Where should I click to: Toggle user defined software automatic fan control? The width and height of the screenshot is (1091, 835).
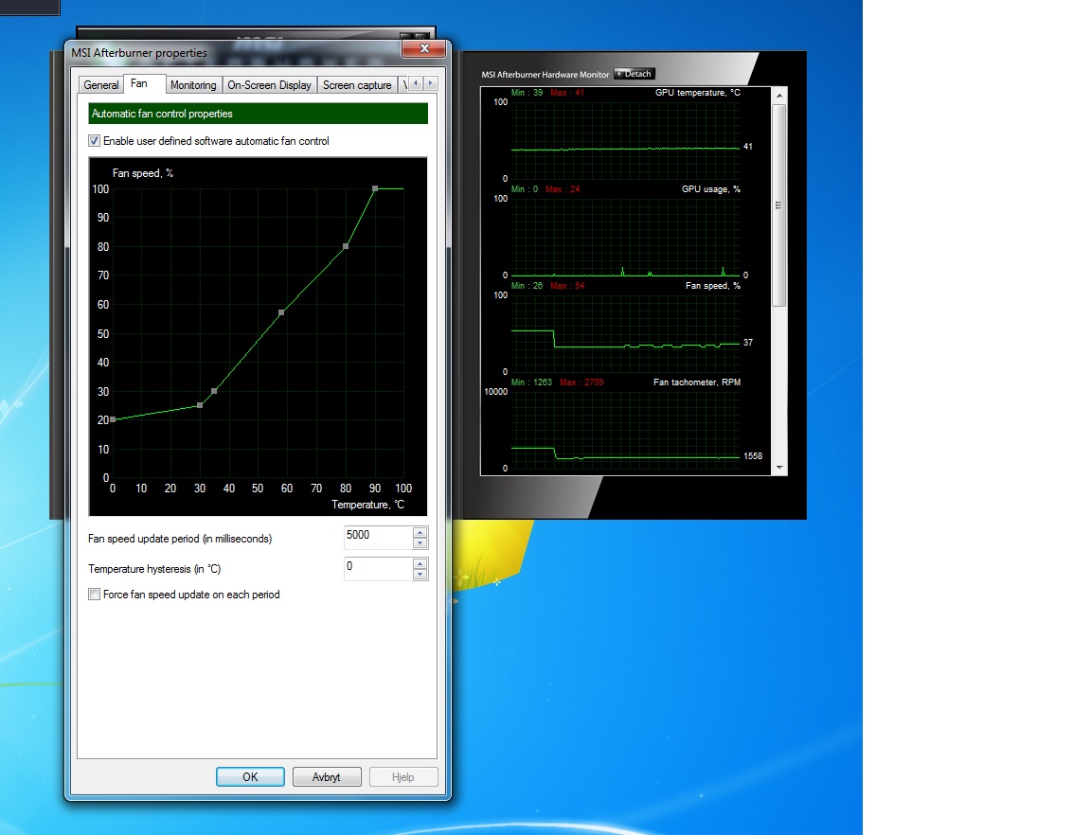pos(94,140)
